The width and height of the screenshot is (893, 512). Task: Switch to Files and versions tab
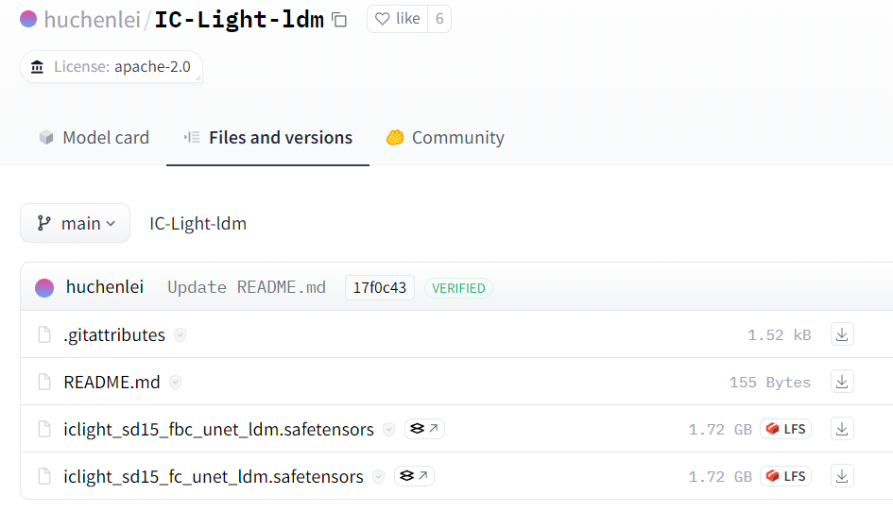(x=267, y=137)
